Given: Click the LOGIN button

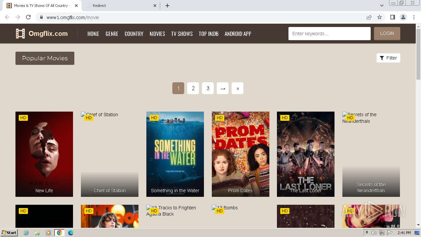Looking at the screenshot, I should (387, 34).
